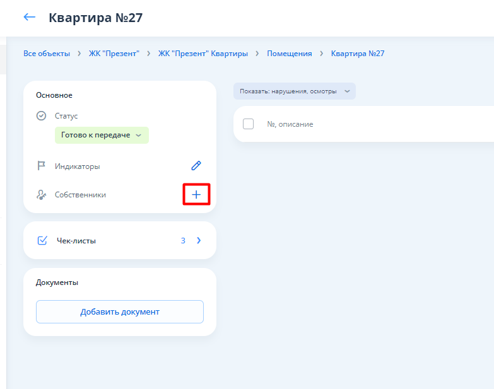Tick the select-all checkbox in the table header
The width and height of the screenshot is (494, 389).
click(249, 124)
